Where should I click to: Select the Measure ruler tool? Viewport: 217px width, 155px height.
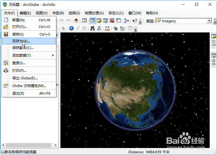[107, 28]
